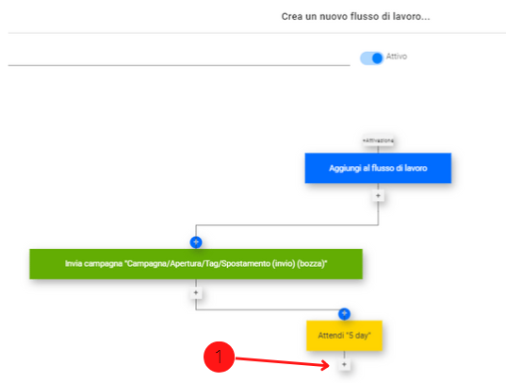Click the red numbered 1 annotation marker
Viewport: 506px width, 383px height.
(x=219, y=357)
